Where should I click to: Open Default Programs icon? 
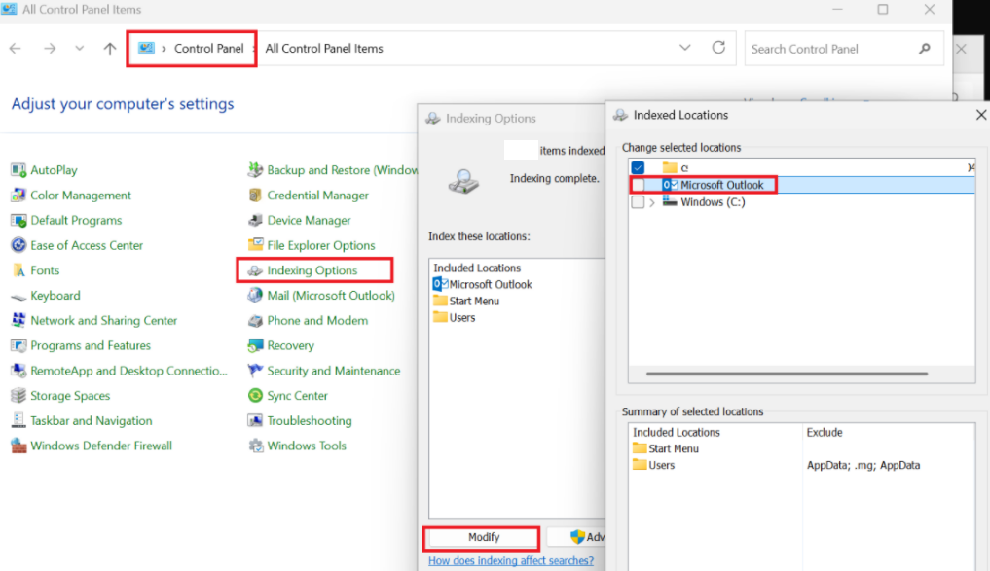coord(18,220)
